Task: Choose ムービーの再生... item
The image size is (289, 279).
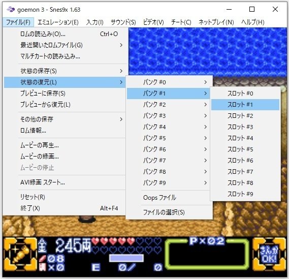Action: 65,145
